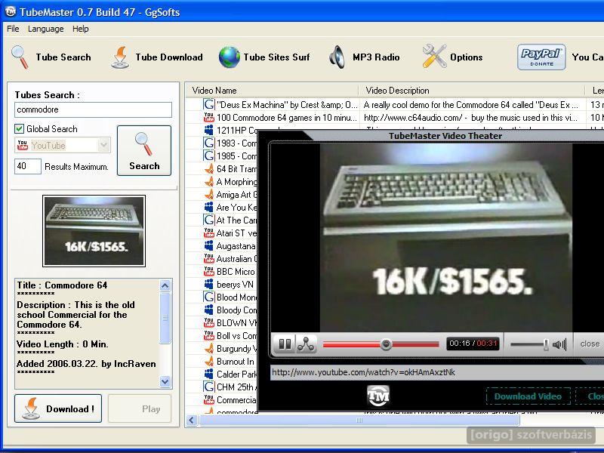The image size is (604, 453).
Task: Select the Boll vs Com row
Action: click(x=222, y=335)
